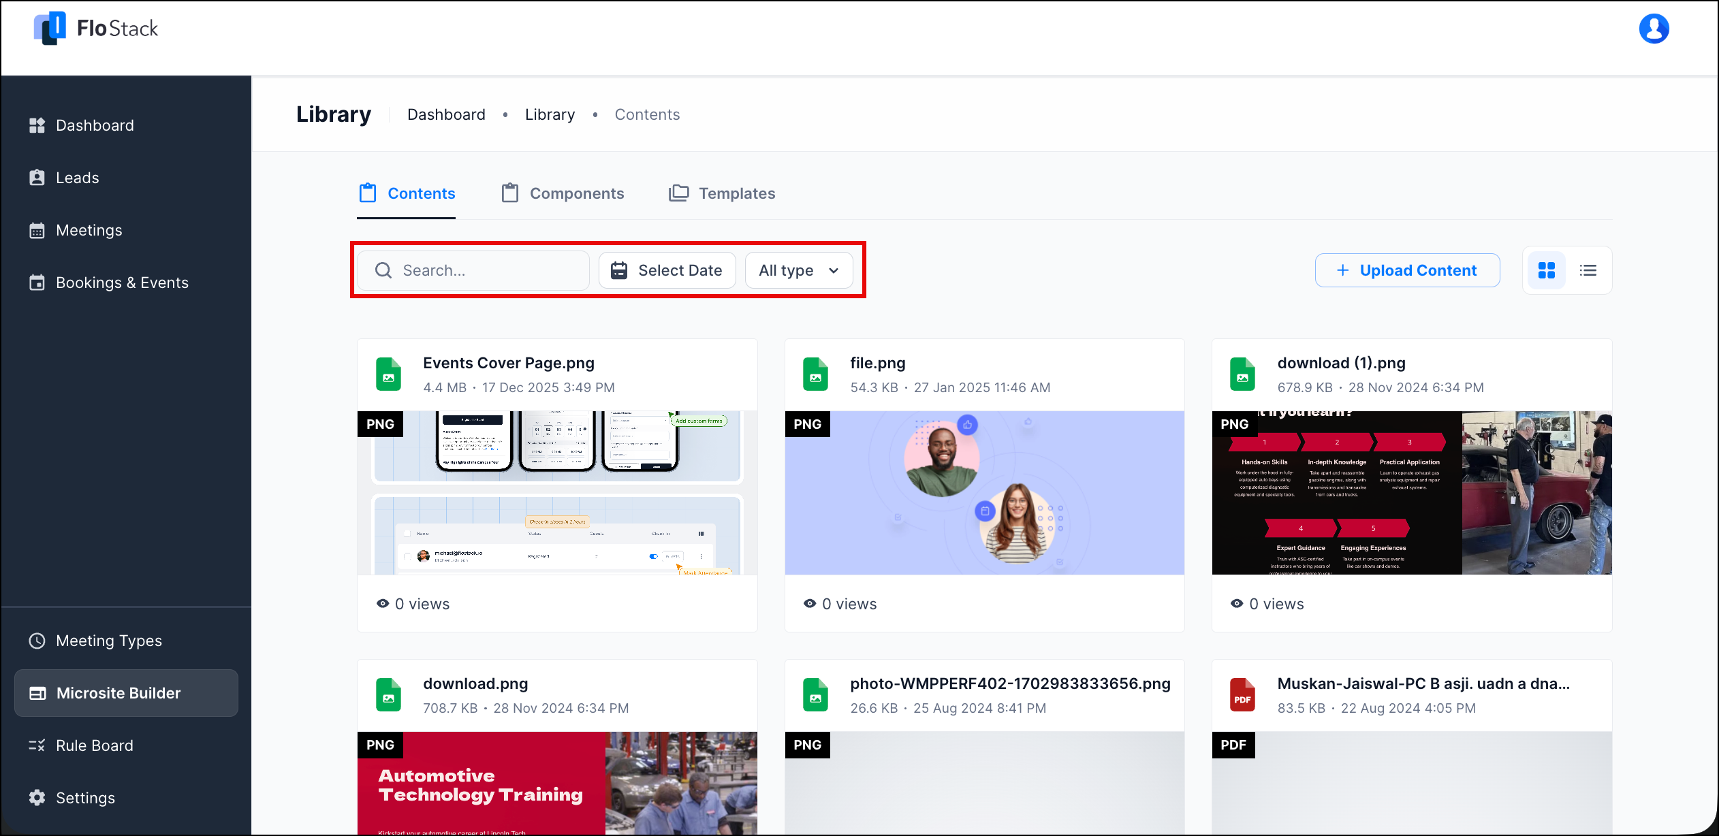This screenshot has height=836, width=1719.
Task: Open Meetings in the sidebar
Action: (x=126, y=230)
